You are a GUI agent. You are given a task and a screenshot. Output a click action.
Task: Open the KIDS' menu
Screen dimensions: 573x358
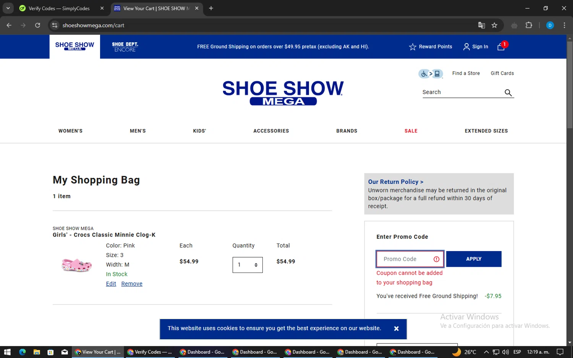tap(199, 131)
